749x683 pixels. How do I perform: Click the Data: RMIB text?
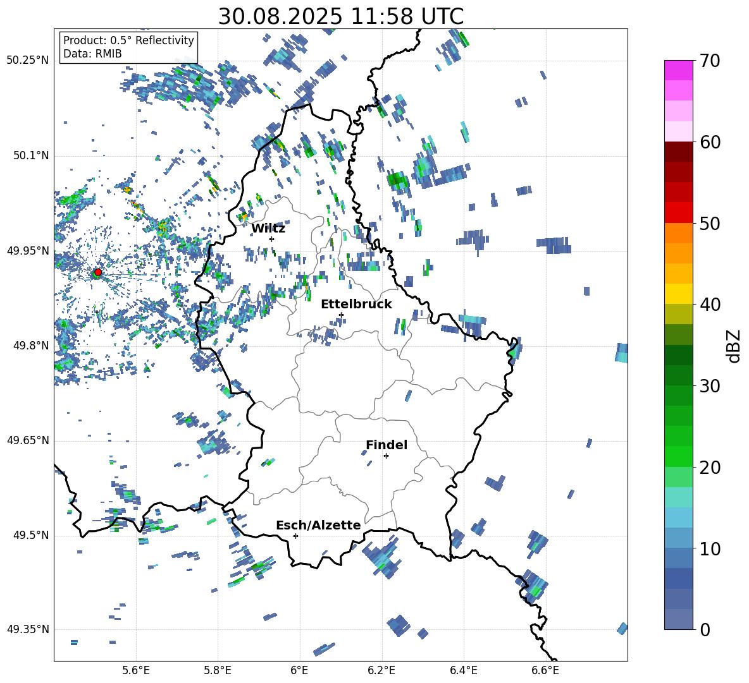[x=92, y=54]
